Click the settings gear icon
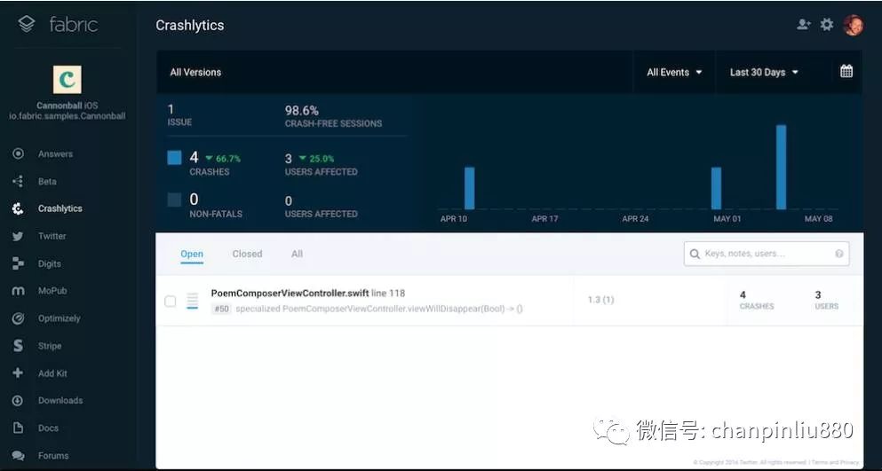The height and width of the screenshot is (471, 882). (826, 24)
